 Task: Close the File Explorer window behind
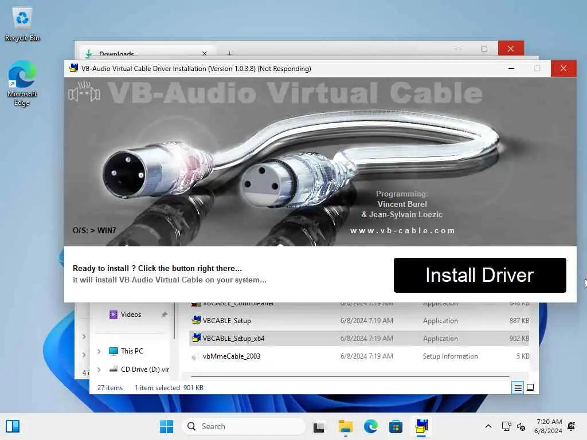click(511, 49)
